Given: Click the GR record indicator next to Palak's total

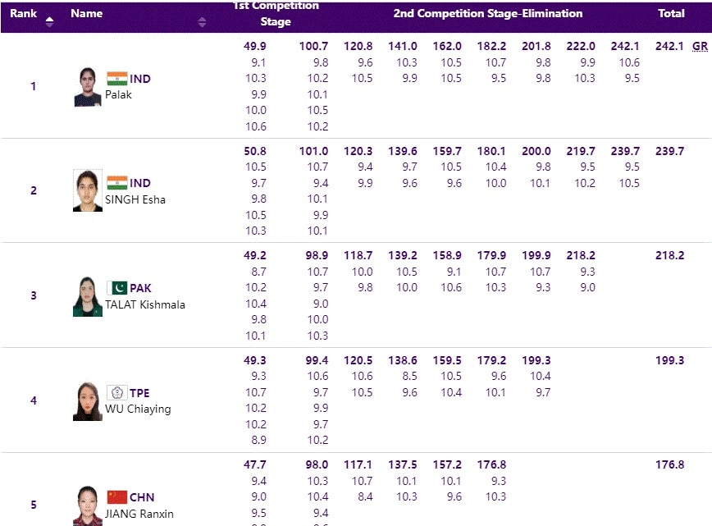Looking at the screenshot, I should (700, 47).
